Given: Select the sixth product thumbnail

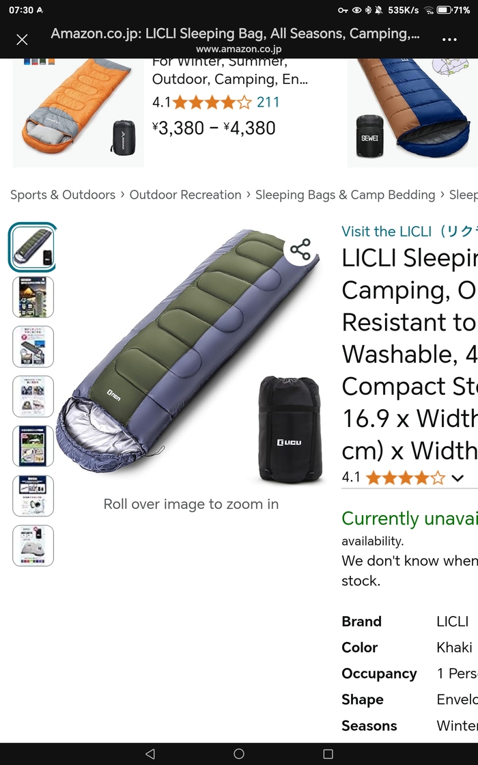Looking at the screenshot, I should pyautogui.click(x=33, y=496).
